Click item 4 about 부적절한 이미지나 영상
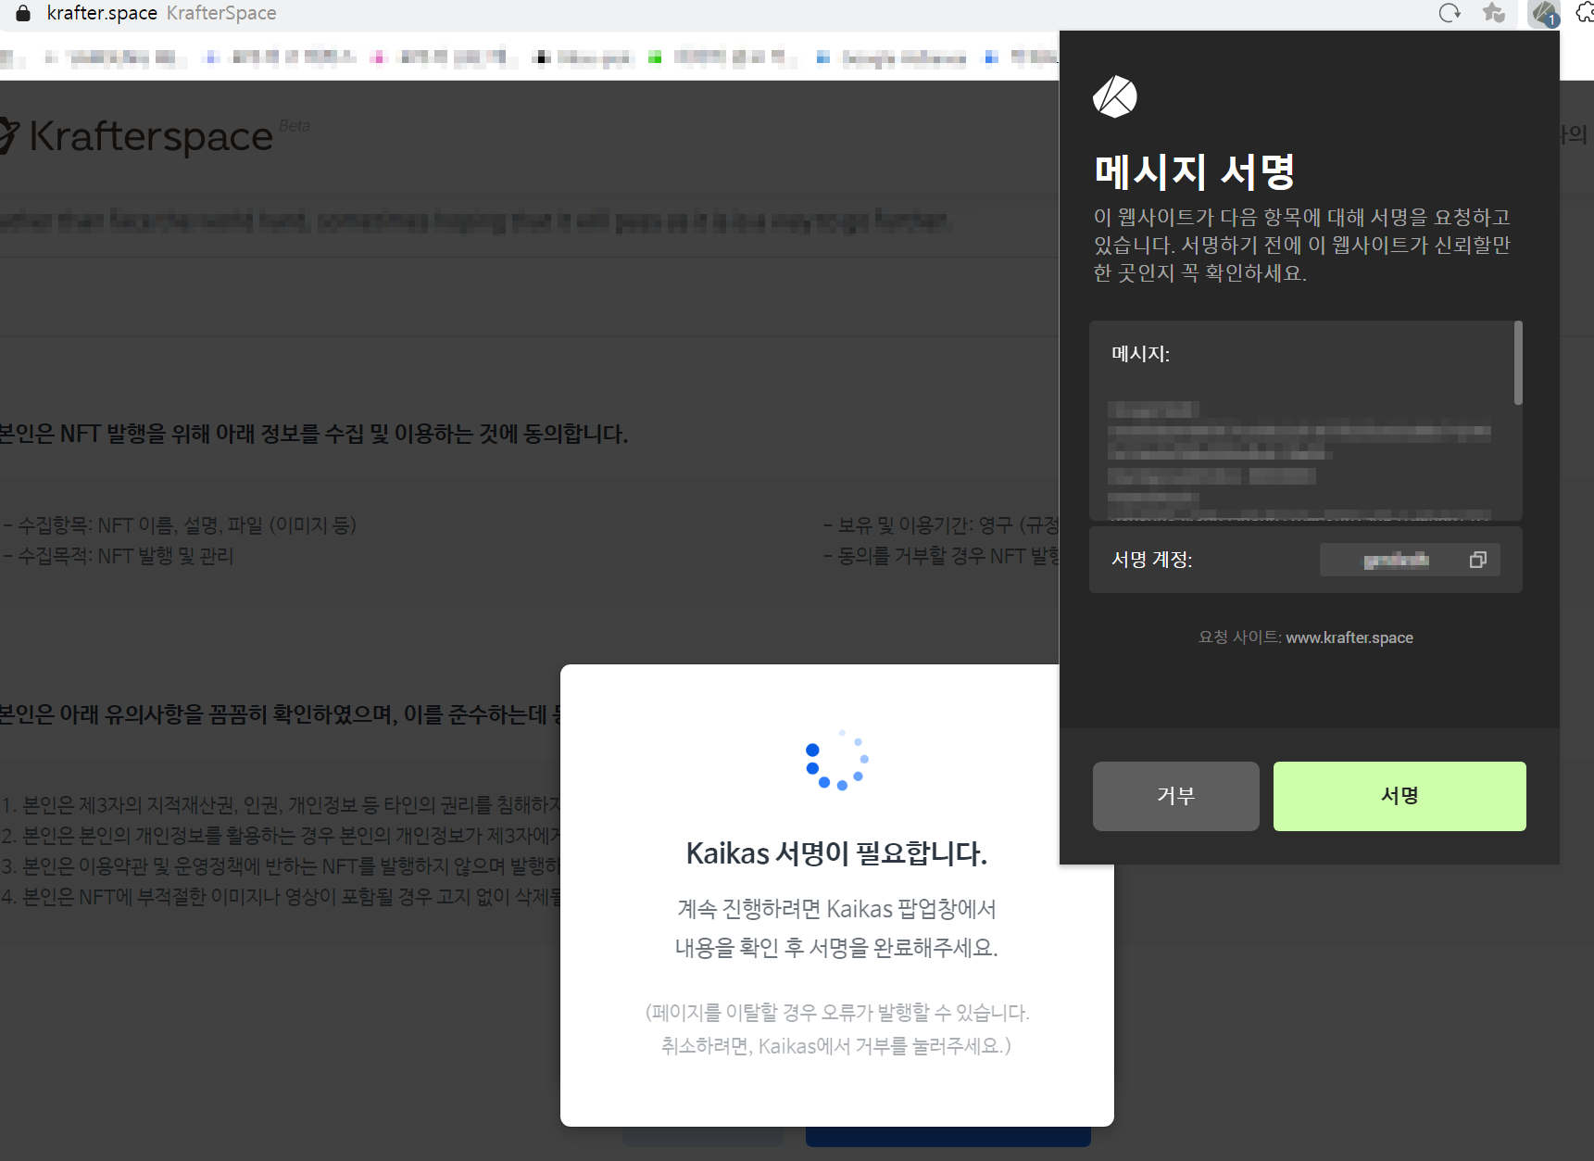This screenshot has width=1594, height=1161. coord(281,897)
